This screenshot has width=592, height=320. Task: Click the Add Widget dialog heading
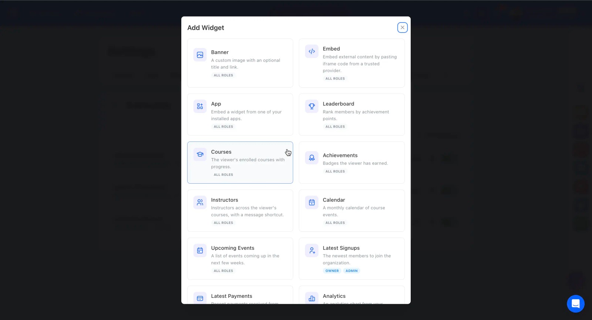pyautogui.click(x=206, y=28)
